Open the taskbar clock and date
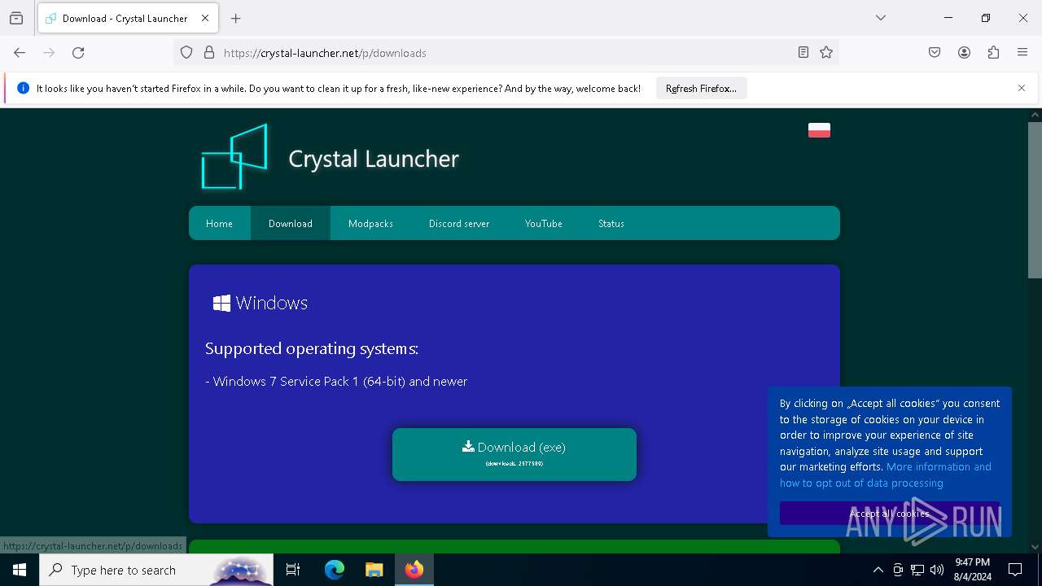 (x=972, y=570)
